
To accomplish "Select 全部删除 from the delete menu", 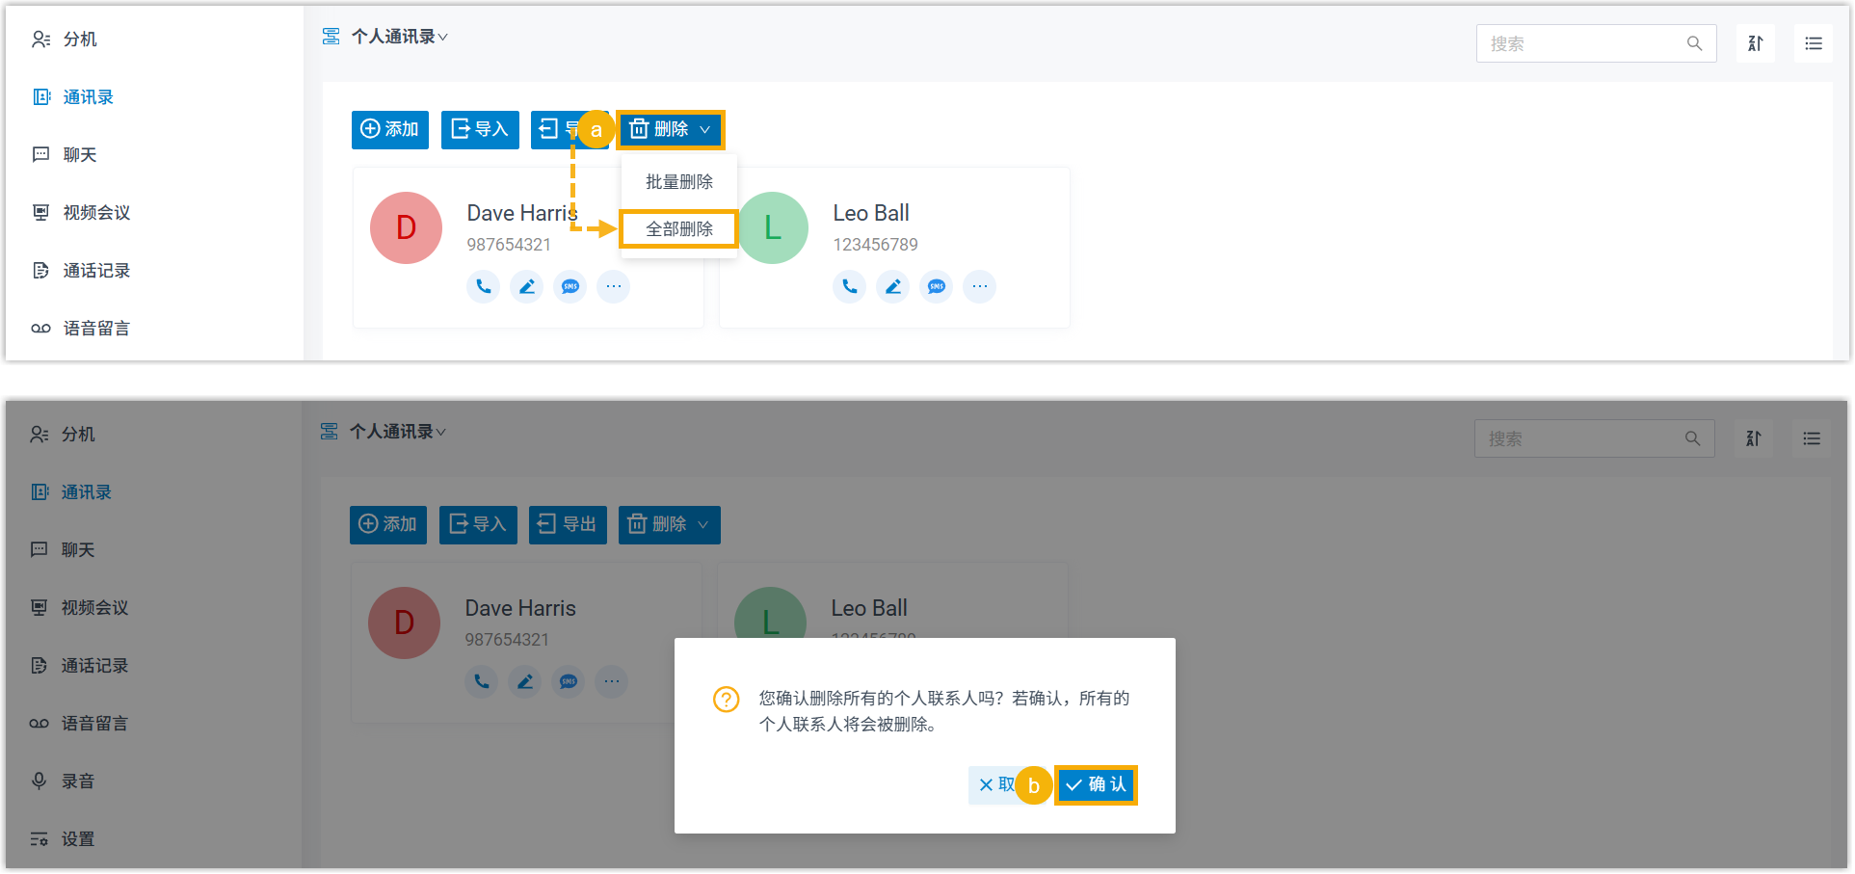I will tap(678, 228).
